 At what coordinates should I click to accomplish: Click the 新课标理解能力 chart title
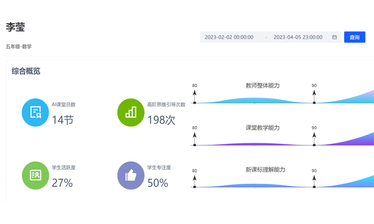point(265,169)
